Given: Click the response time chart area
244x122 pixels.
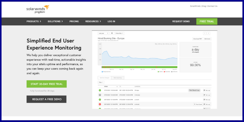Looking at the screenshot, I should coord(138,54).
